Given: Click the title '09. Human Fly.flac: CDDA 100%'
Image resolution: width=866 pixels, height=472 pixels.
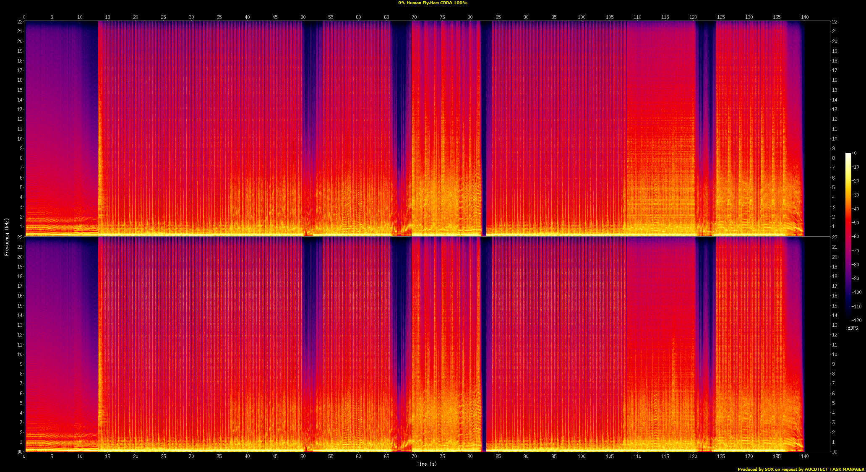Looking at the screenshot, I should point(433,3).
